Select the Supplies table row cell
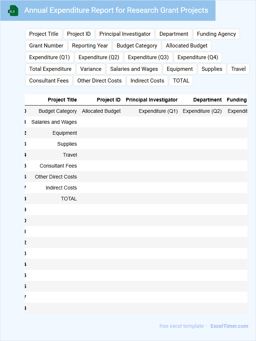 [x=67, y=144]
